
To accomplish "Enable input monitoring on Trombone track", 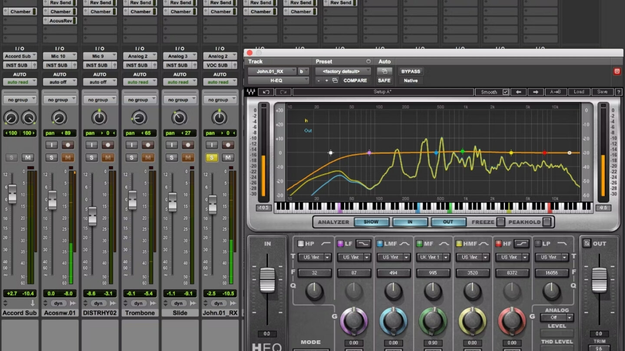I will pyautogui.click(x=132, y=145).
